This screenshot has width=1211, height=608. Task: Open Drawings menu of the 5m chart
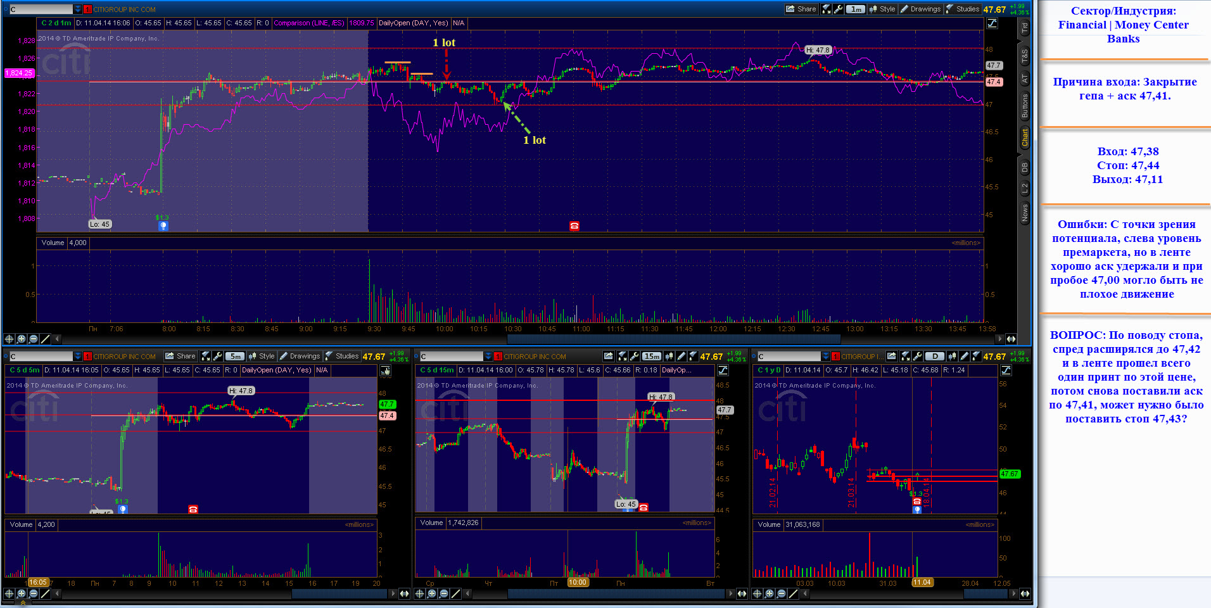300,356
